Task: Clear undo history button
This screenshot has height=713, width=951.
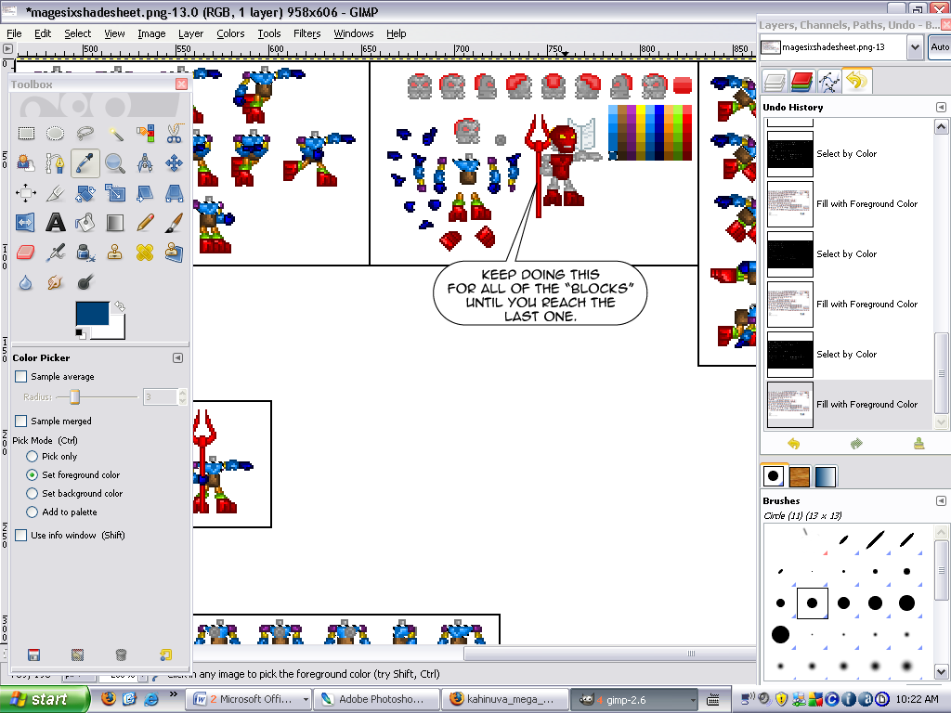Action: point(918,444)
